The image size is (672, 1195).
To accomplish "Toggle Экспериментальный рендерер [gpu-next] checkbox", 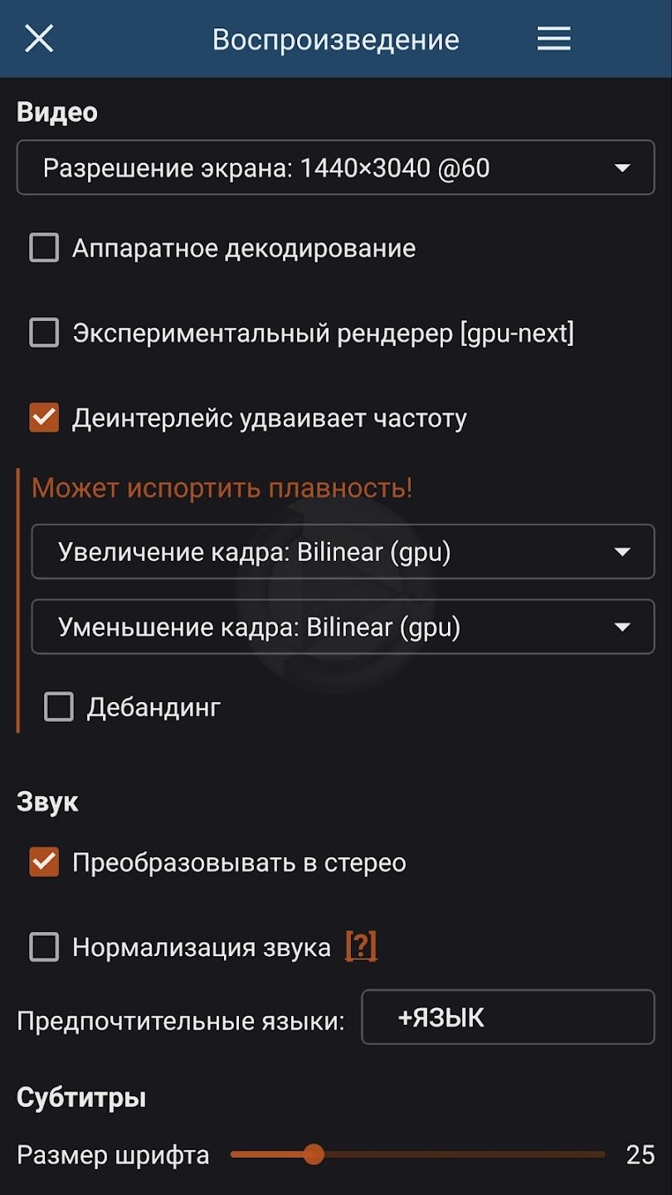I will tap(44, 334).
